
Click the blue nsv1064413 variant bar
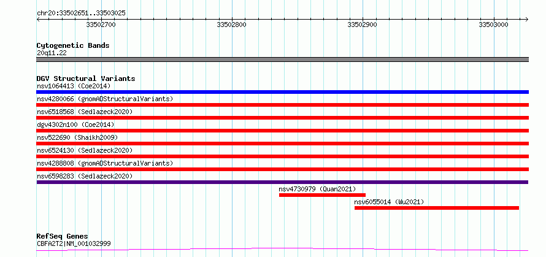tap(282, 92)
